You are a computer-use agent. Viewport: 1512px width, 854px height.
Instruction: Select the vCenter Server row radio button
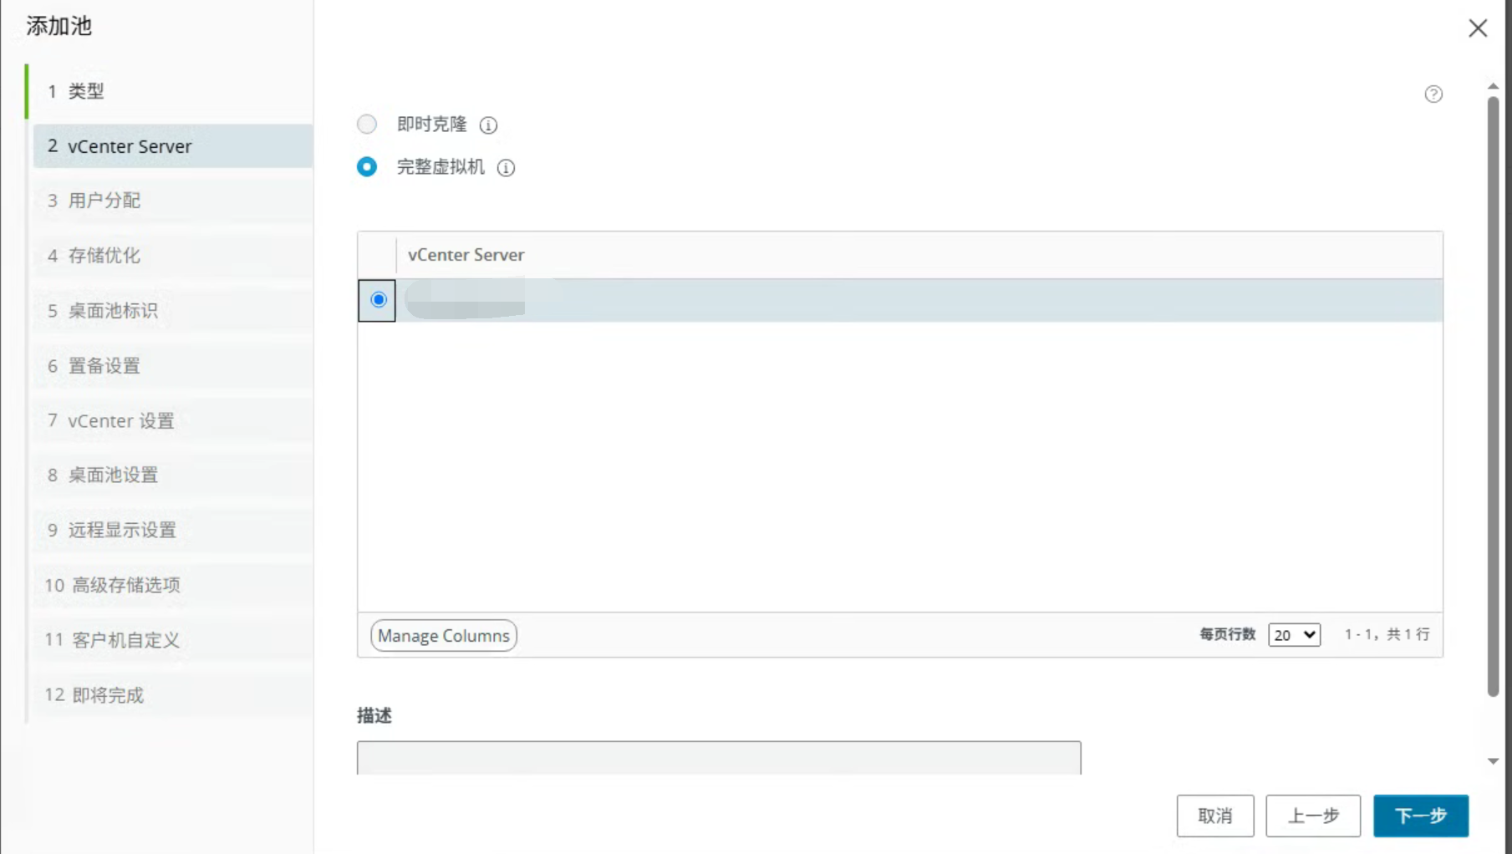pyautogui.click(x=378, y=299)
